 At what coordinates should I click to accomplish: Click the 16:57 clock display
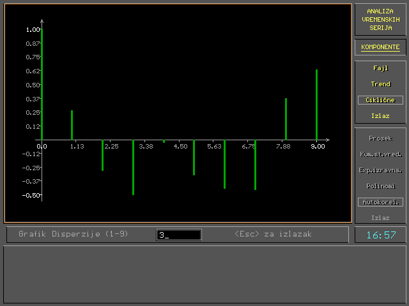pos(380,235)
